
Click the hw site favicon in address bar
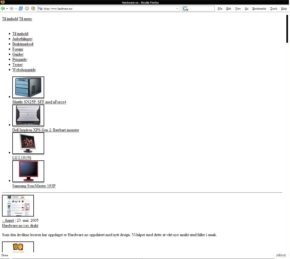coord(40,8)
